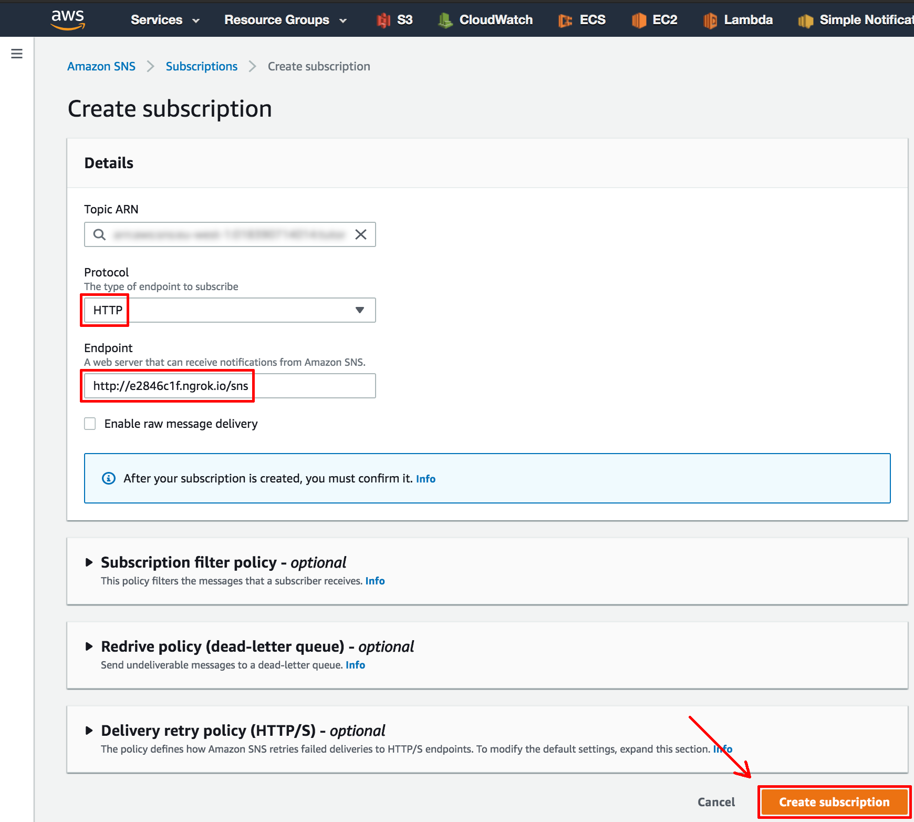This screenshot has height=822, width=914.
Task: Open Lambda from the top shortcut bar
Action: click(748, 20)
